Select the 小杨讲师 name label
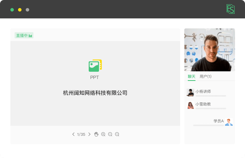 click(203, 91)
